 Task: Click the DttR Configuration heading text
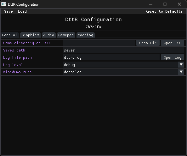pos(93,20)
